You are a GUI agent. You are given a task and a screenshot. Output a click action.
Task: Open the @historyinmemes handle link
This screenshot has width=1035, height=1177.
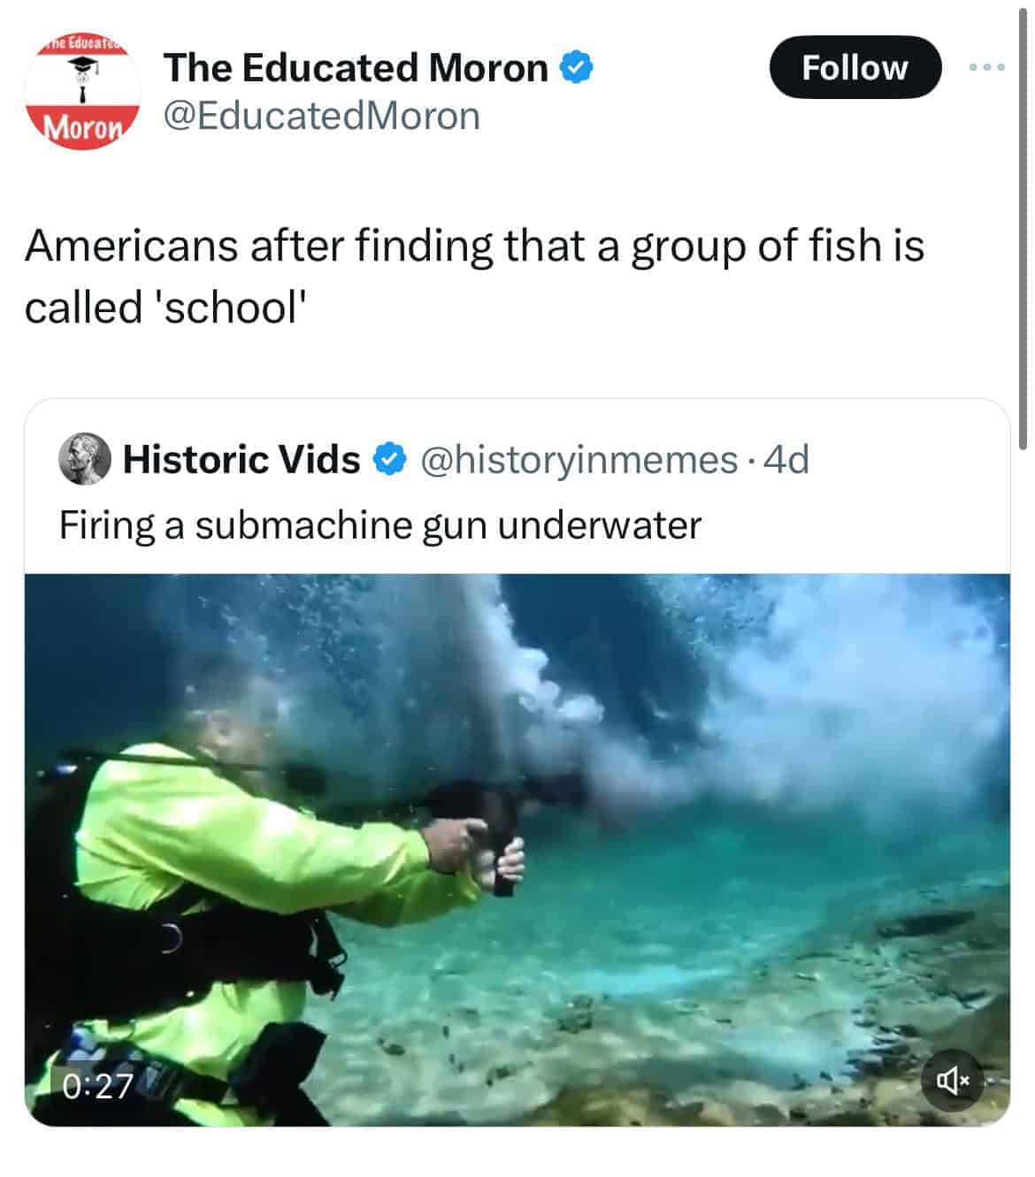578,459
